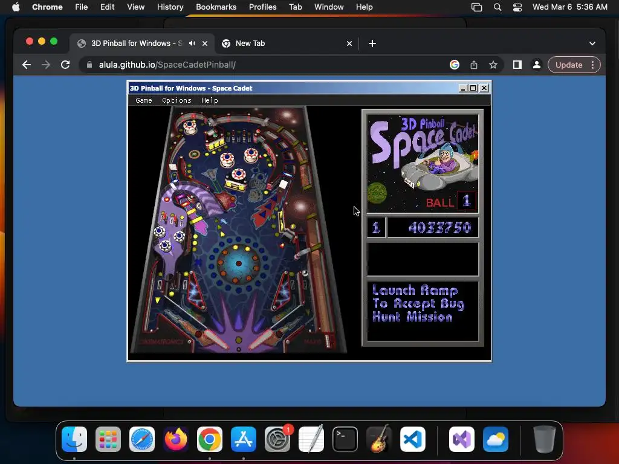This screenshot has height=464, width=619.
Task: Mute the audio on the Pinball tab
Action: 192,43
